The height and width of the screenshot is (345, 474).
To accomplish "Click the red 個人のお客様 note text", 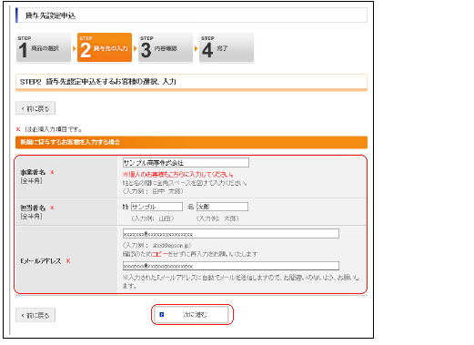I will 178,175.
